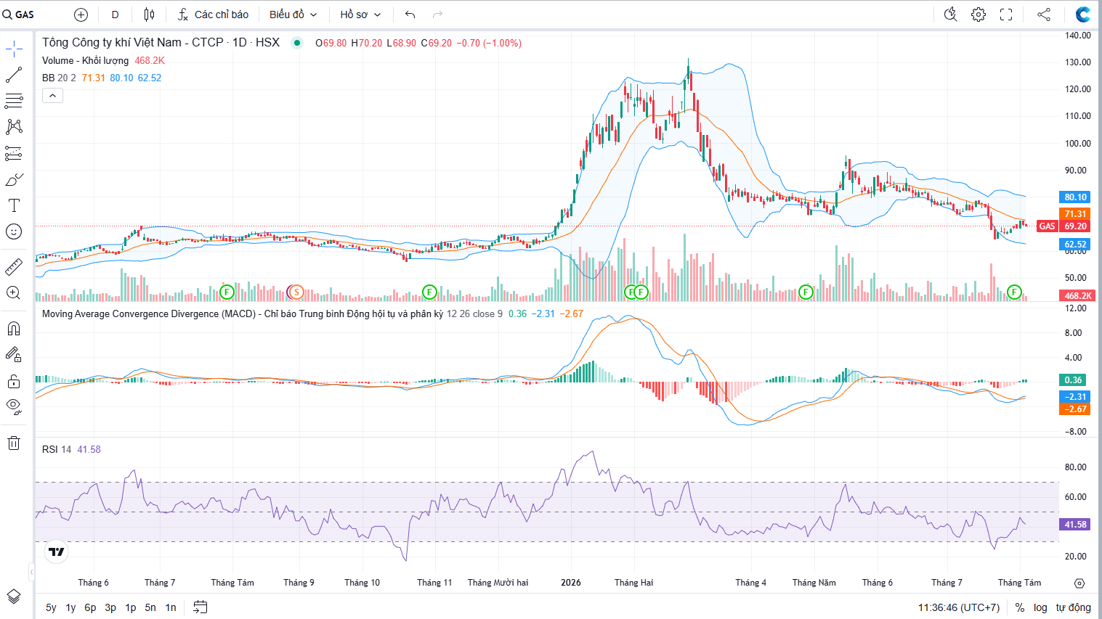Undo the last chart action

click(410, 15)
